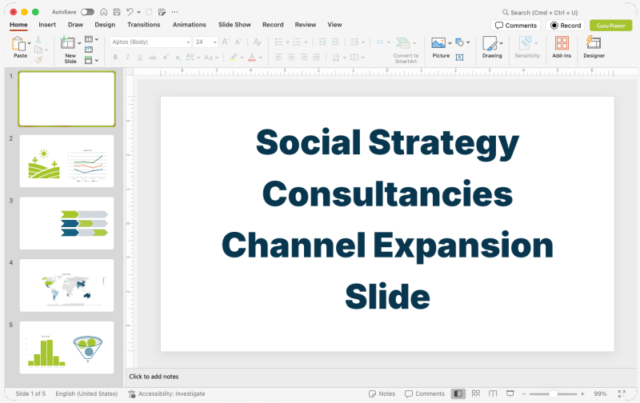
Task: Toggle Notes in the status bar
Action: pyautogui.click(x=382, y=393)
